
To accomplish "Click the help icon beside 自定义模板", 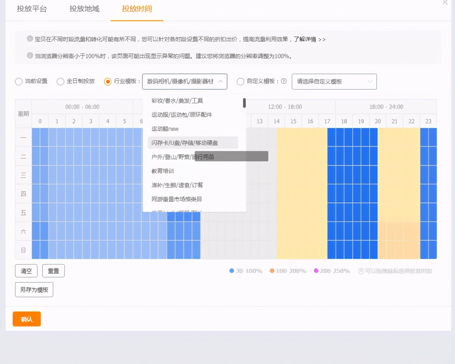I will (x=284, y=81).
